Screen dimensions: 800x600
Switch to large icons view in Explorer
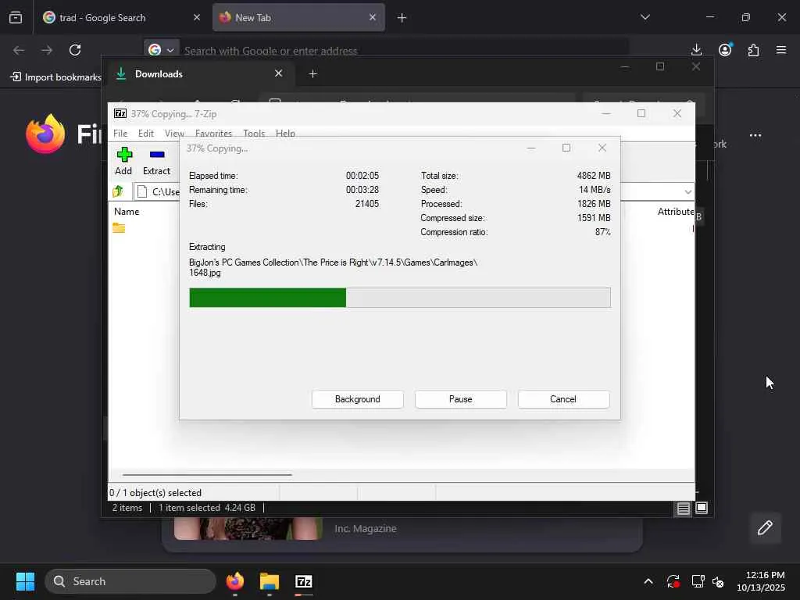point(702,508)
